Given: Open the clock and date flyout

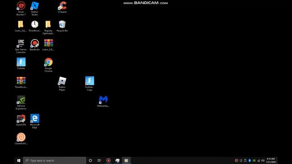Looking at the screenshot, I should click(271, 160).
